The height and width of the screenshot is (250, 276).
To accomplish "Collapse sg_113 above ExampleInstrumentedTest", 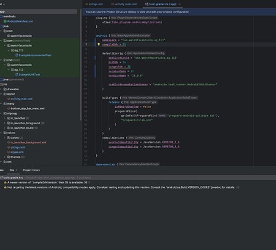I will pos(9,51).
